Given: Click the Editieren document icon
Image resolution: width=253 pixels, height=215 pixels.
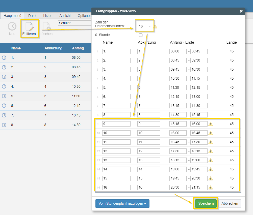Looking at the screenshot, I should click(x=29, y=26).
